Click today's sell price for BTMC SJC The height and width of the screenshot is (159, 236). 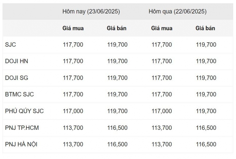(x=117, y=95)
